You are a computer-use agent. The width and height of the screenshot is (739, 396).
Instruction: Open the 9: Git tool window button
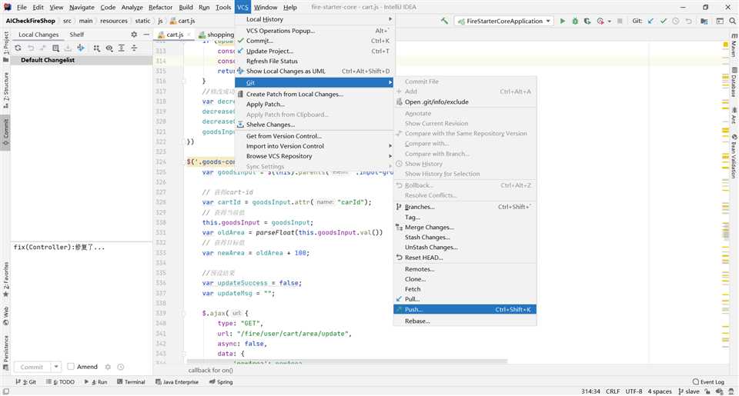click(26, 382)
